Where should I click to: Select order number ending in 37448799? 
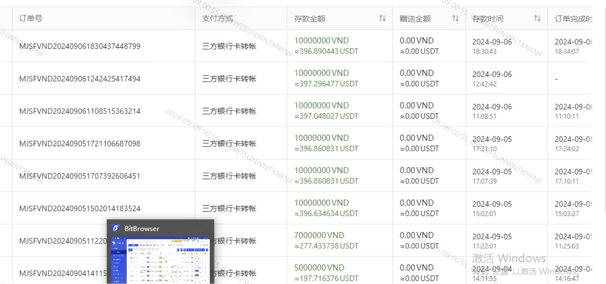pyautogui.click(x=80, y=46)
